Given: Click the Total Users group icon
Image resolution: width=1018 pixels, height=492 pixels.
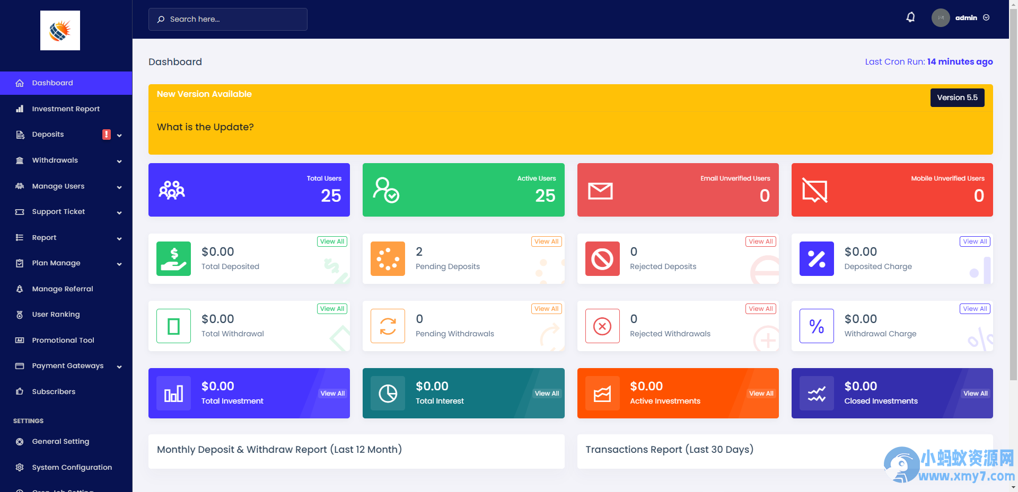Looking at the screenshot, I should 172,190.
